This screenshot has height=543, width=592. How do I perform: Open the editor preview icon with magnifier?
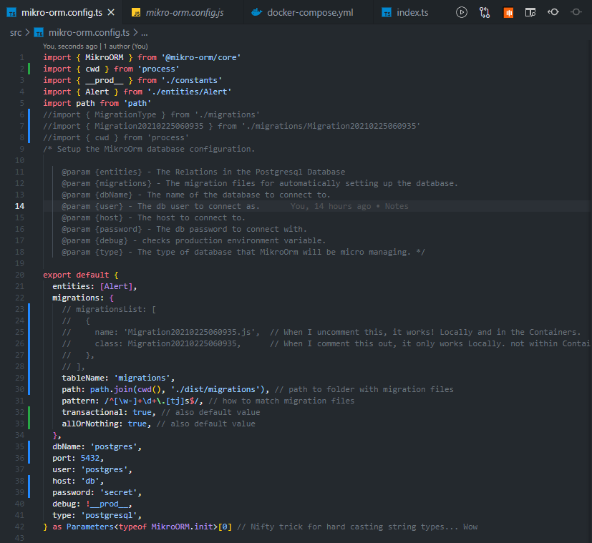click(530, 12)
